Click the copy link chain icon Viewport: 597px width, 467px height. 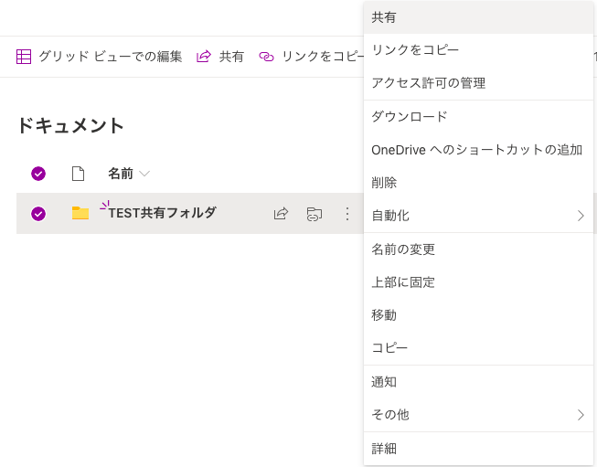pyautogui.click(x=266, y=57)
